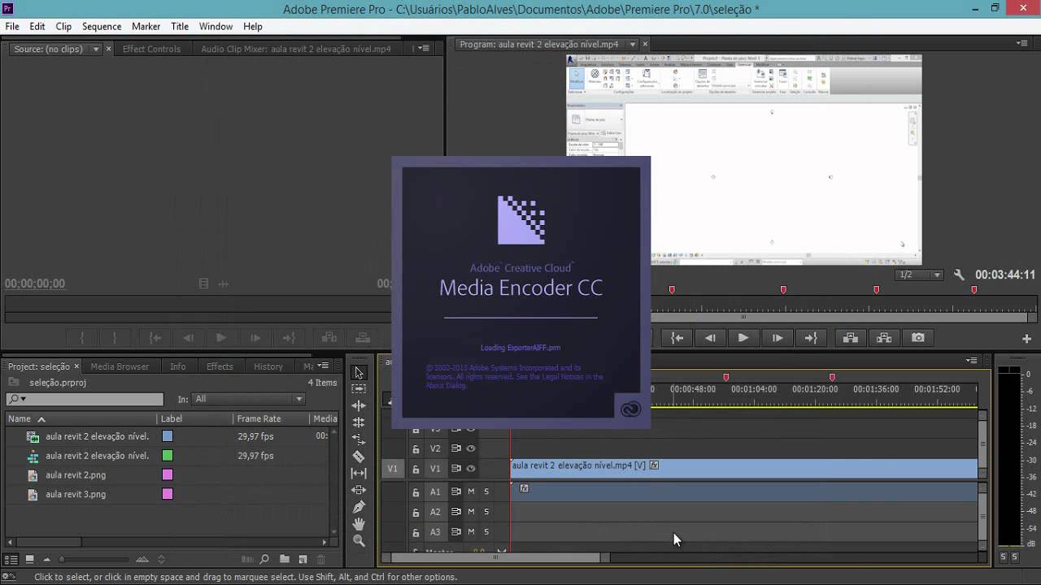Screen dimensions: 1041x585
Task: Play the sequence in Program monitor
Action: [743, 338]
